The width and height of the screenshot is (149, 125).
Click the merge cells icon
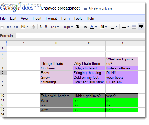134,27
